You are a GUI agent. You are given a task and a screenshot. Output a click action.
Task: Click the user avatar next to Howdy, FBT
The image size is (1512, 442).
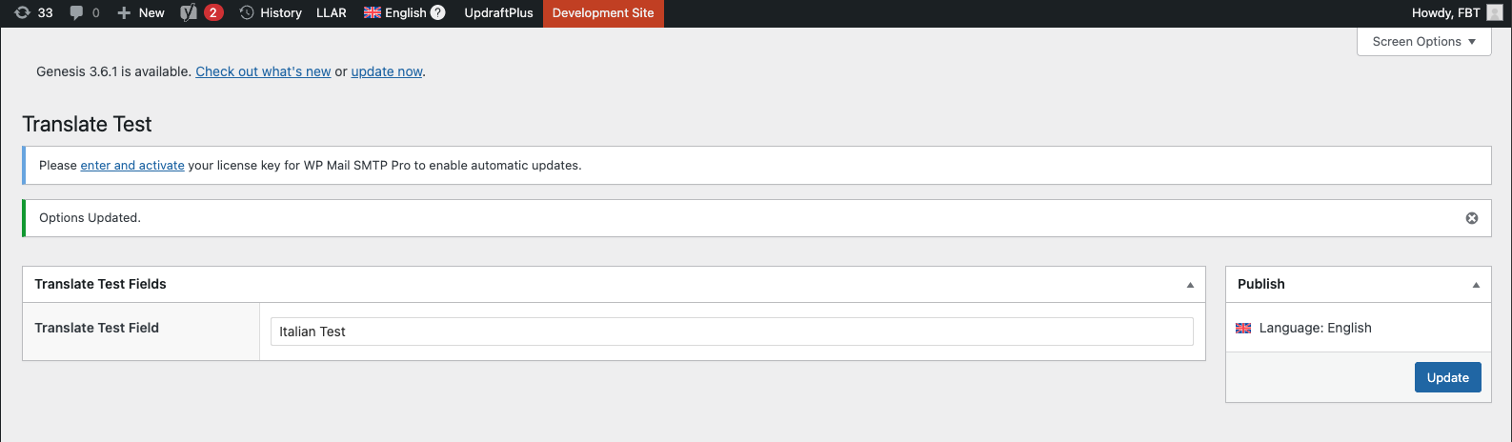click(x=1495, y=13)
